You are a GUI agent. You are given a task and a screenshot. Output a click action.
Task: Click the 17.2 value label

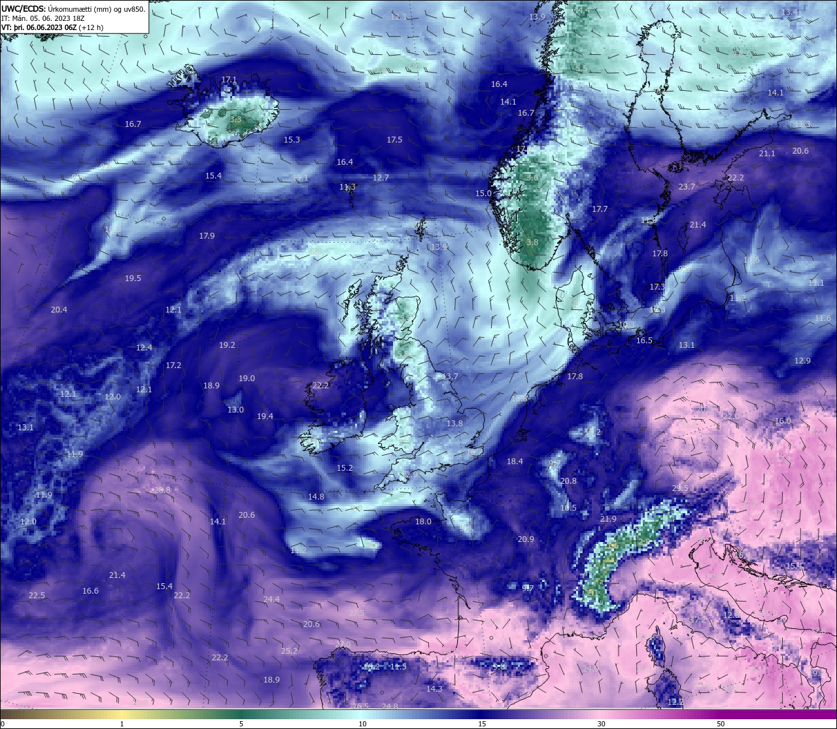pyautogui.click(x=173, y=365)
